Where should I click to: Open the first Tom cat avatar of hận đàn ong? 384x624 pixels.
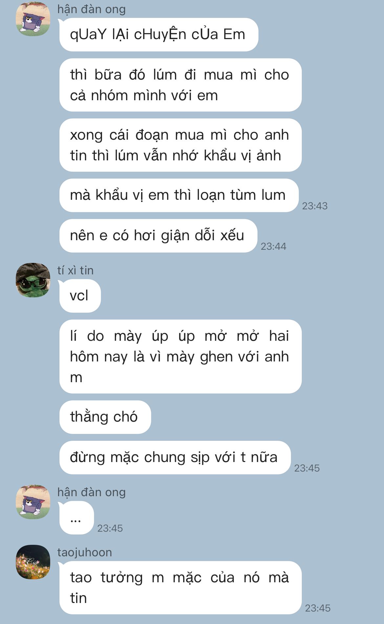(x=33, y=19)
